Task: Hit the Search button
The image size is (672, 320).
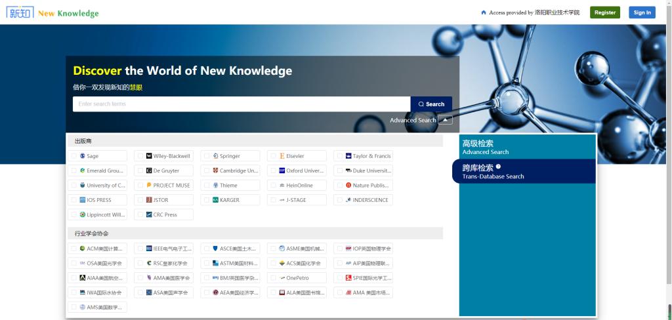Action: point(431,104)
